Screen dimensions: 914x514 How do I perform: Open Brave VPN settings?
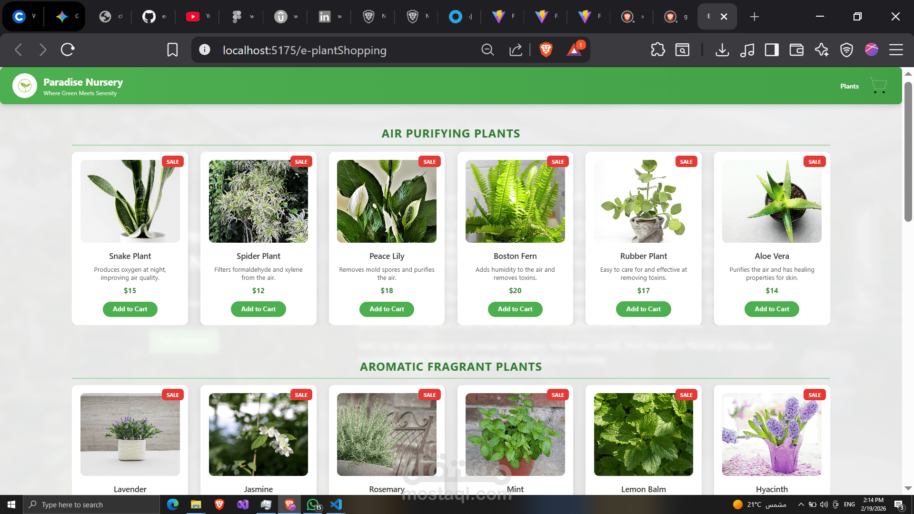(846, 49)
